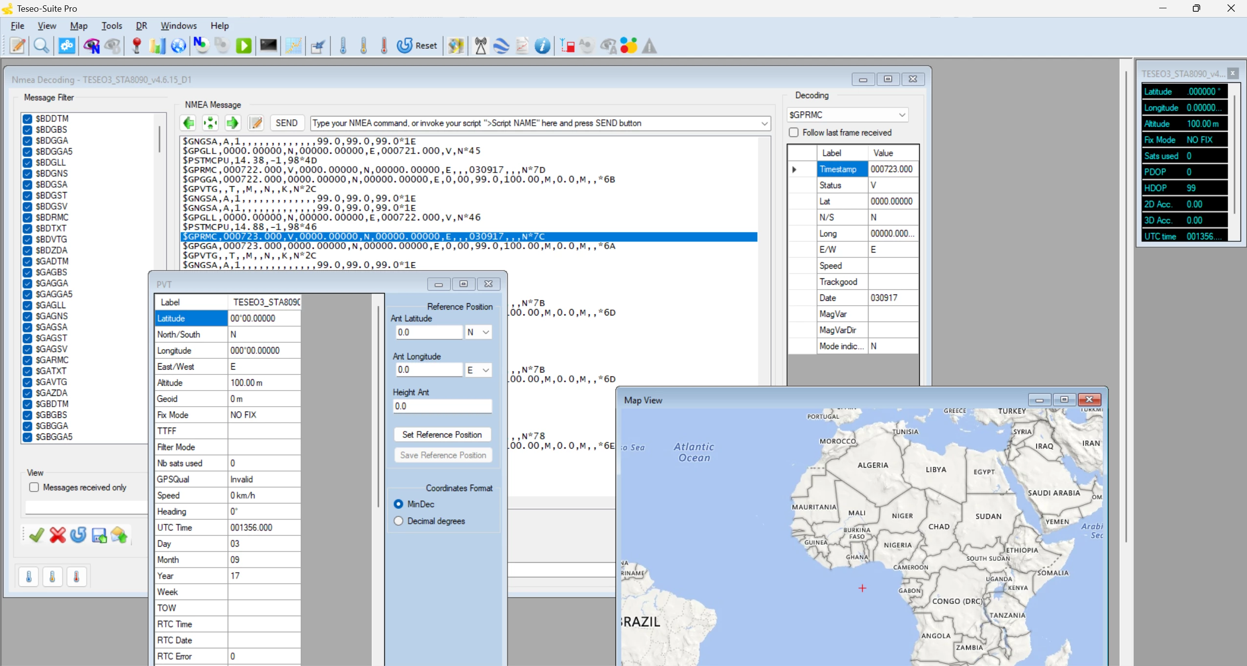
Task: Open the Windows menu
Action: pyautogui.click(x=178, y=25)
